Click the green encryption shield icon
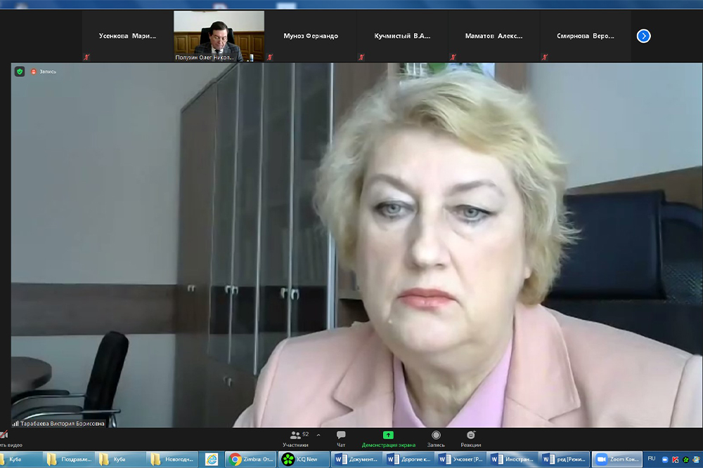This screenshot has width=703, height=468. [x=20, y=72]
